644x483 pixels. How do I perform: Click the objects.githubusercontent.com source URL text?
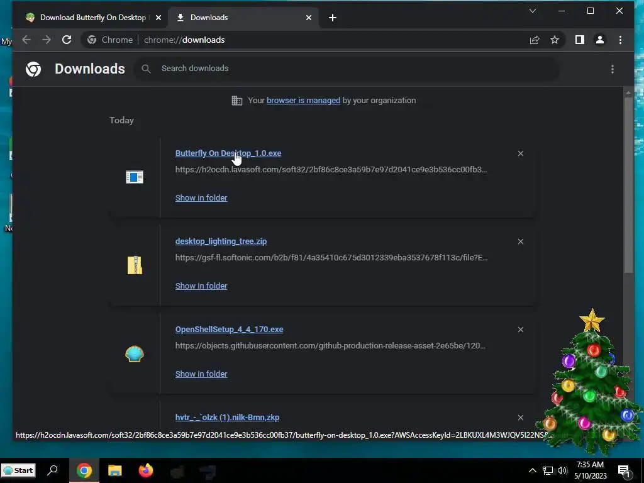(330, 345)
